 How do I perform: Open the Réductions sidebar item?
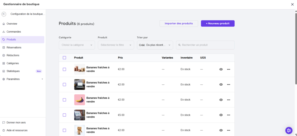[x=13, y=55]
